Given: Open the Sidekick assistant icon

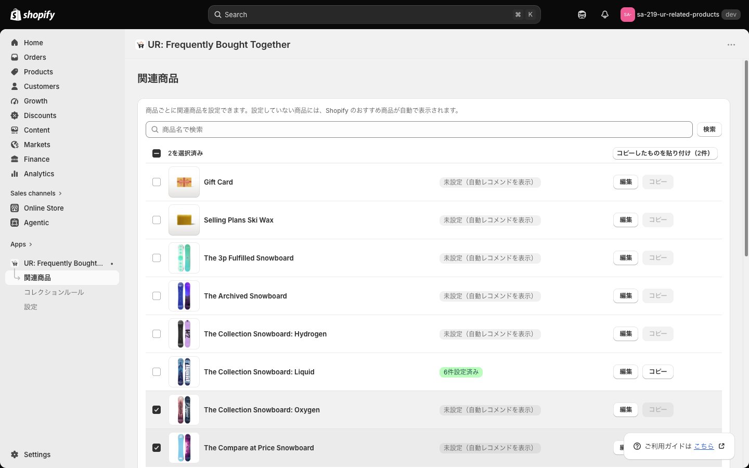Looking at the screenshot, I should tap(582, 15).
